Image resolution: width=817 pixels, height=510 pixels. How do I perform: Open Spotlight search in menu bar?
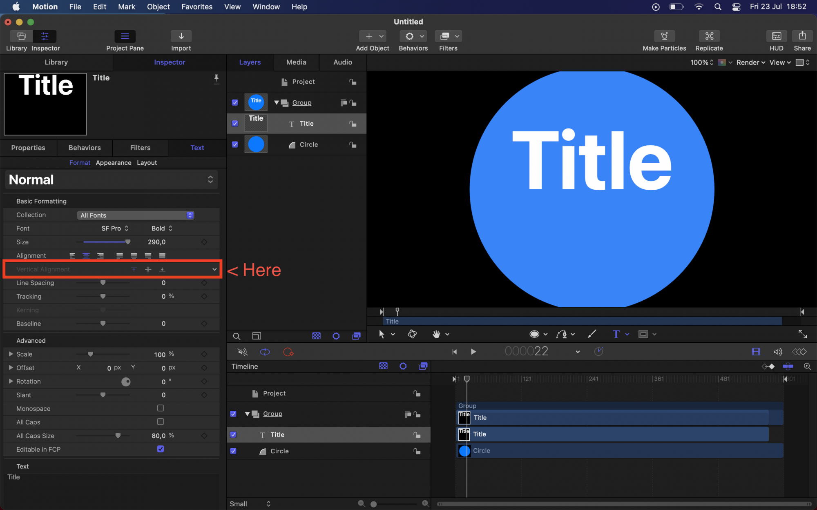coord(718,7)
